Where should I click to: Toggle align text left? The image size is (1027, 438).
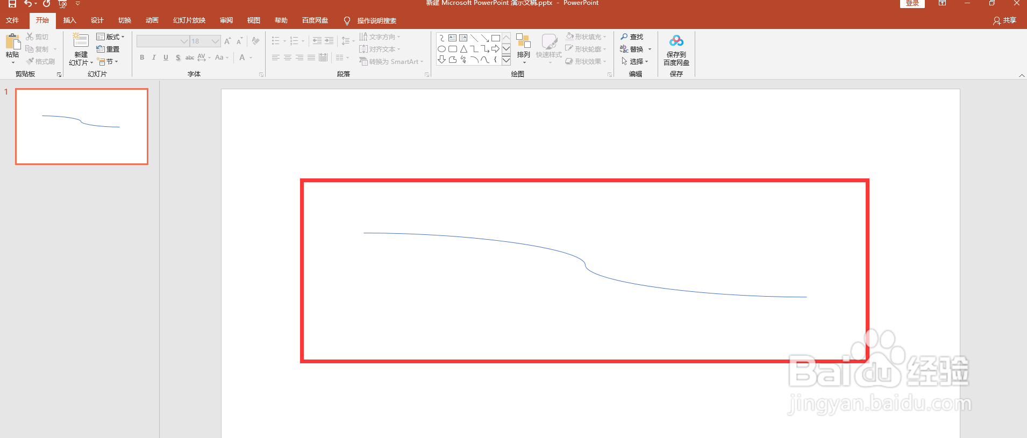tap(276, 58)
